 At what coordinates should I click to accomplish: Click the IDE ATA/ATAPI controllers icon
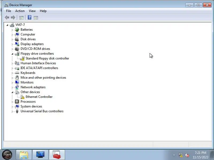pyautogui.click(x=17, y=68)
